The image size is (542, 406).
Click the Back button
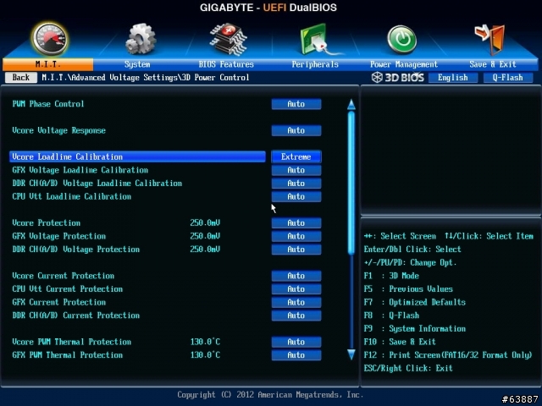point(21,77)
